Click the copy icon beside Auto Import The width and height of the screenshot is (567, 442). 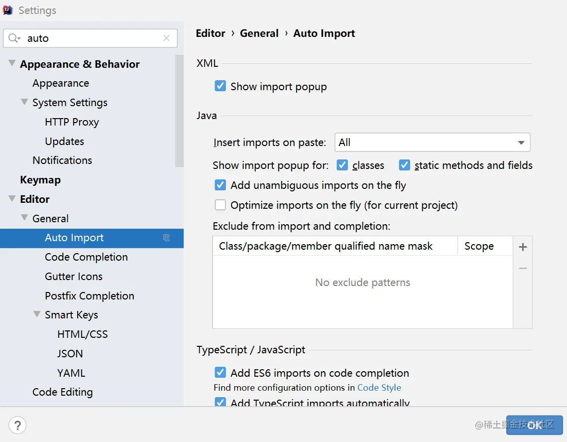167,238
